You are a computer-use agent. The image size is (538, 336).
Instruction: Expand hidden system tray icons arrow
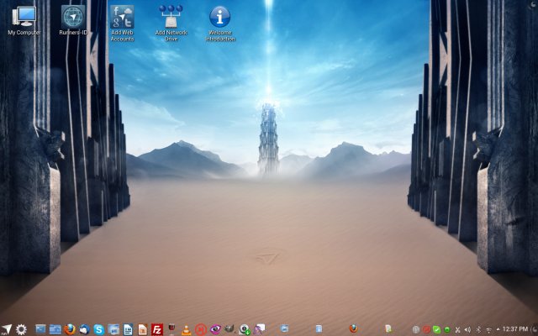(x=498, y=329)
